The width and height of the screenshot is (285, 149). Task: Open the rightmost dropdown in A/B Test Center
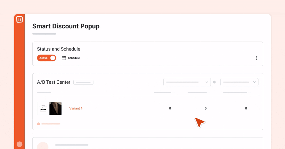point(239,82)
